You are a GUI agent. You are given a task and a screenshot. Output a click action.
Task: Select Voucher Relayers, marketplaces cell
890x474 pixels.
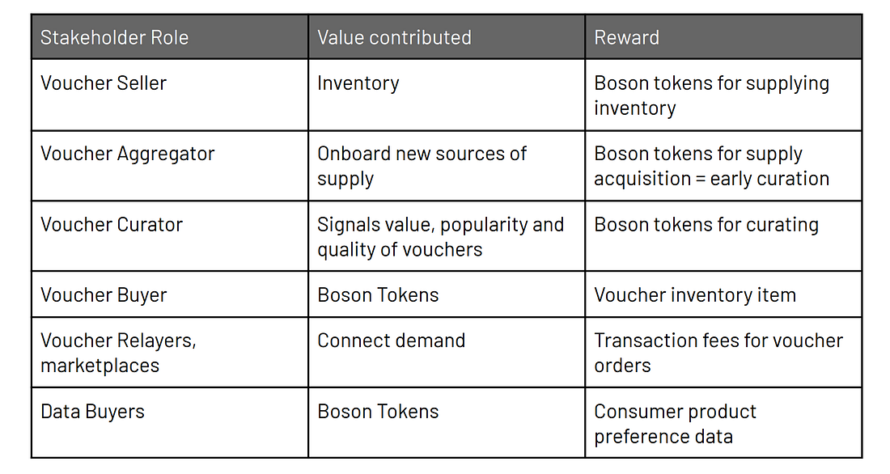point(170,353)
